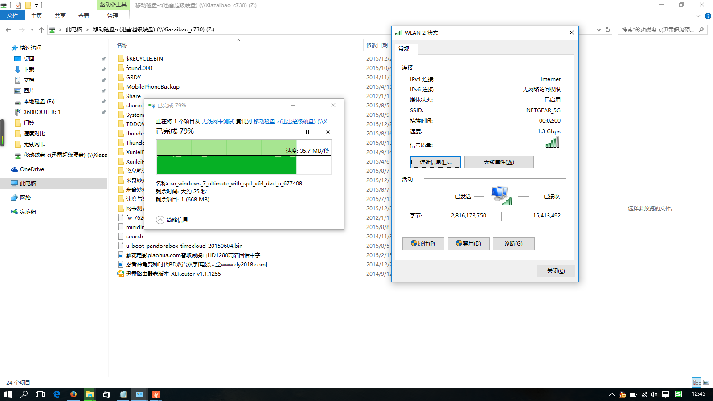The image size is (713, 401).
Task: Open the recent locations dropdown arrow
Action: pos(32,29)
